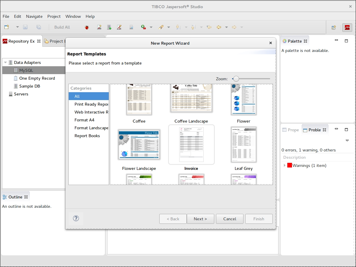356x267 pixels.
Task: Click the red bug debug icon
Action: [87, 27]
